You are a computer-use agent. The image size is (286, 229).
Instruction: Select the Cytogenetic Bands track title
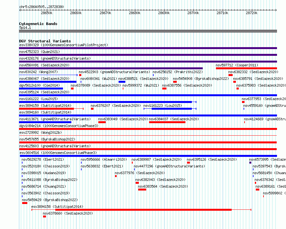[x=38, y=24]
